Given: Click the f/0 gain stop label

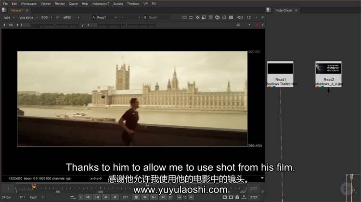Looking at the screenshot, I should point(11,25).
